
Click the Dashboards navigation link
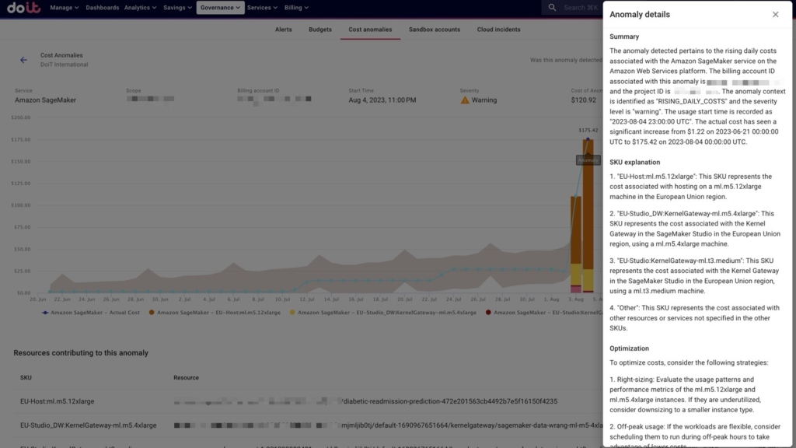point(103,8)
